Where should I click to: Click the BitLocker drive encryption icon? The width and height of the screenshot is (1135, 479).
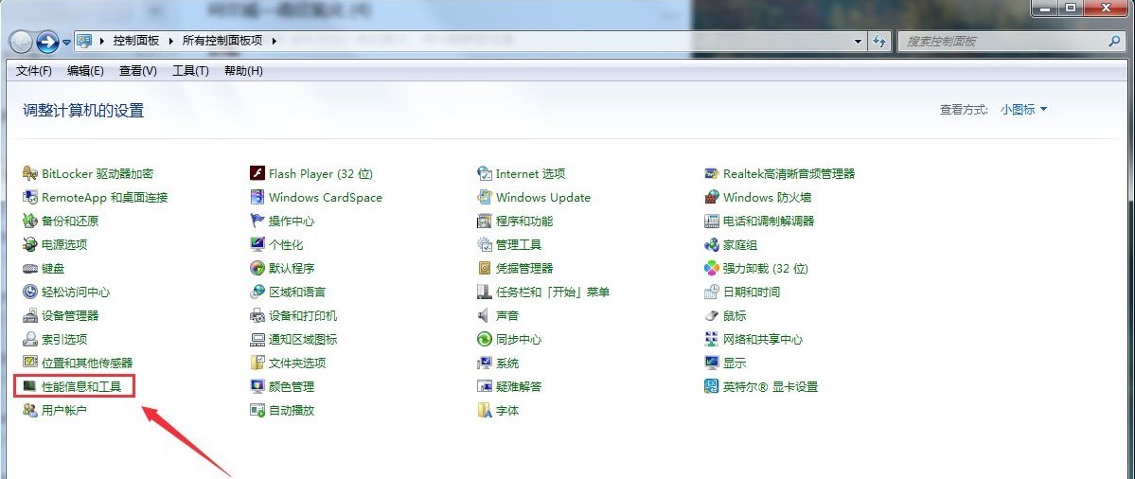(x=30, y=174)
